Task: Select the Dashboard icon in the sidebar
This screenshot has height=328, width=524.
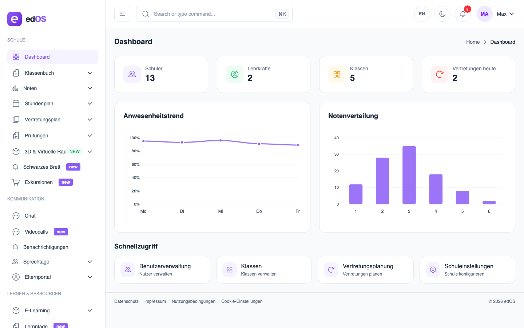Action: click(16, 57)
